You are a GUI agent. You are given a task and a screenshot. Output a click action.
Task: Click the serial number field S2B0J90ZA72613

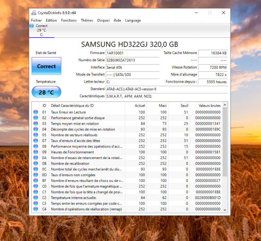[132, 60]
